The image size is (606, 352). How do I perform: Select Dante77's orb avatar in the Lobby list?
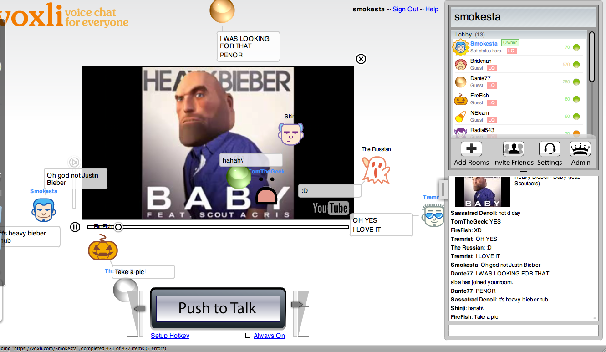(x=461, y=82)
